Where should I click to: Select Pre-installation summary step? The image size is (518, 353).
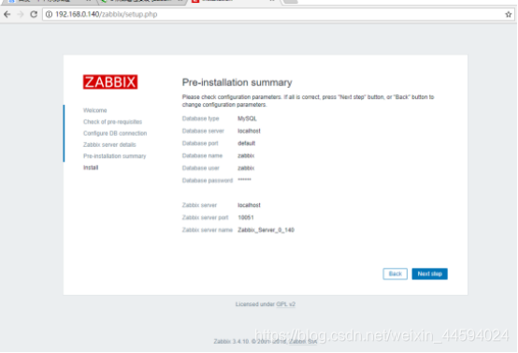click(114, 155)
